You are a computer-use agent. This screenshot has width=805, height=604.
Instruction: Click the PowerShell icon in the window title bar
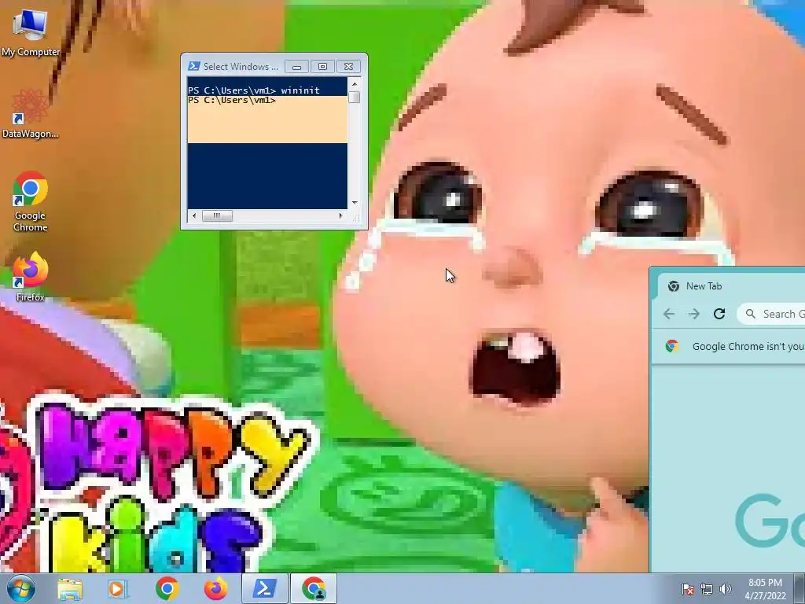click(193, 66)
